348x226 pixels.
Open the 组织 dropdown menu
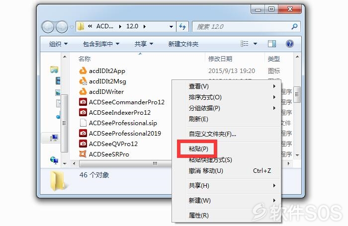[58, 44]
